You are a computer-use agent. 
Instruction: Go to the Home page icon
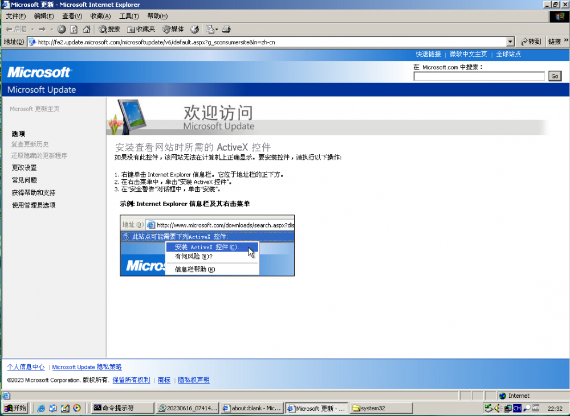click(87, 30)
